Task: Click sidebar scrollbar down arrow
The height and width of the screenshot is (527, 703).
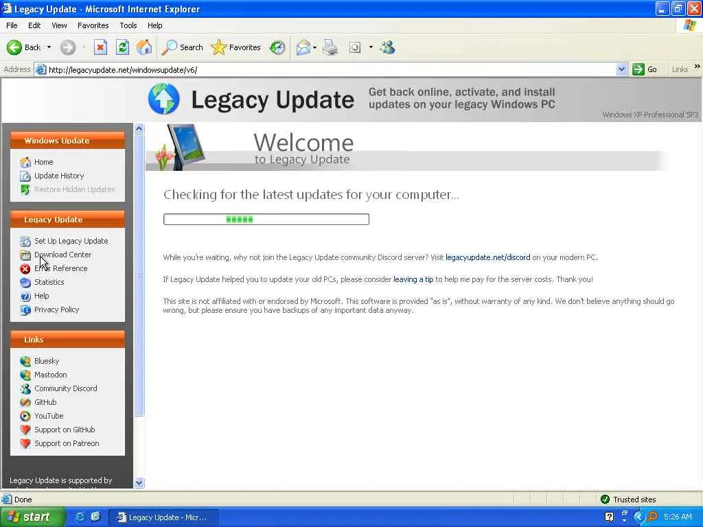Action: tap(139, 482)
